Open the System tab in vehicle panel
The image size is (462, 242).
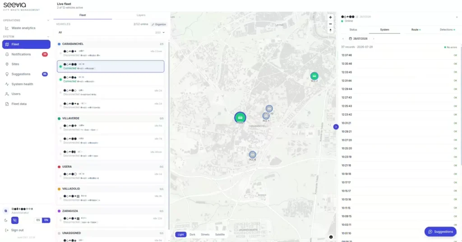[384, 30]
